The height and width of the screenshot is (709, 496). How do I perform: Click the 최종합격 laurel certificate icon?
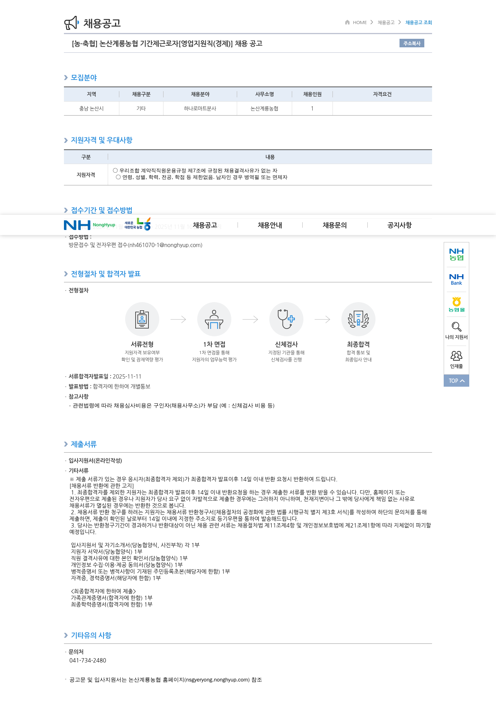(x=358, y=319)
